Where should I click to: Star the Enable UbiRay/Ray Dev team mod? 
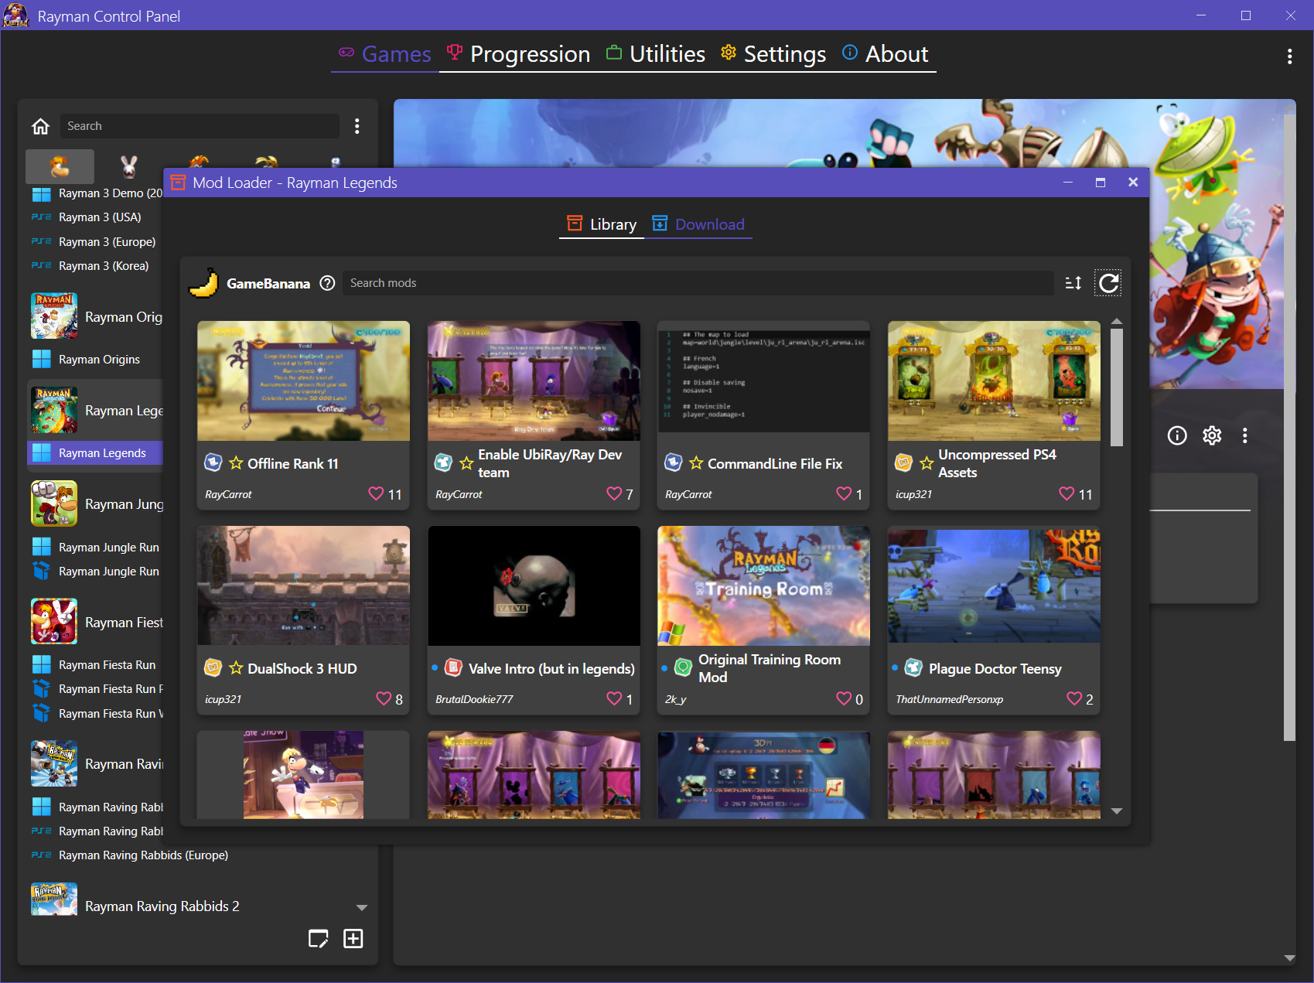point(466,463)
